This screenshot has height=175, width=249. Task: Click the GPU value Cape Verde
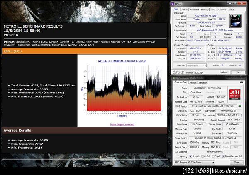[196, 93]
